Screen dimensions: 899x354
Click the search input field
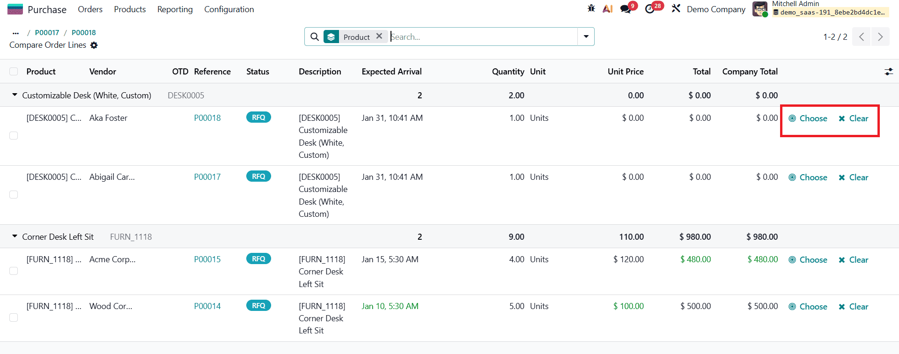(x=482, y=37)
